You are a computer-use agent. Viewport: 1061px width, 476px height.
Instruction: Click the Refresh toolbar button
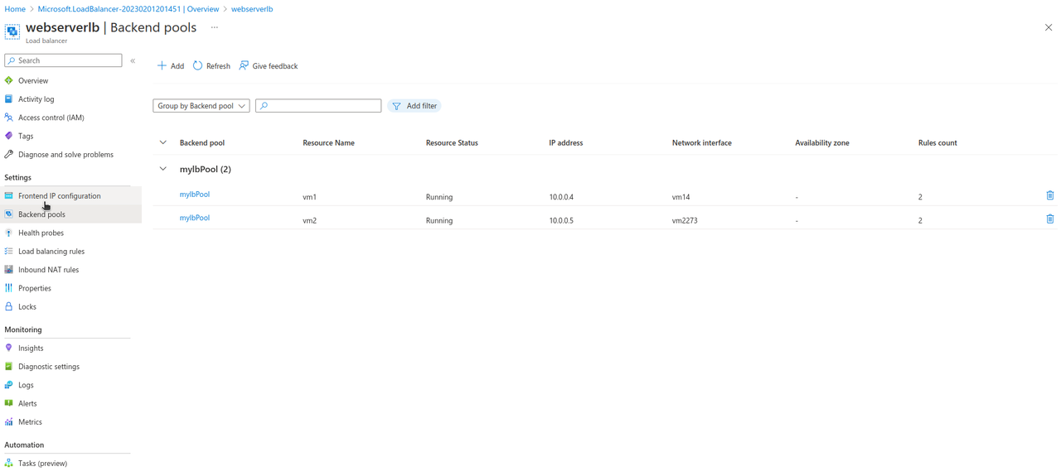212,65
